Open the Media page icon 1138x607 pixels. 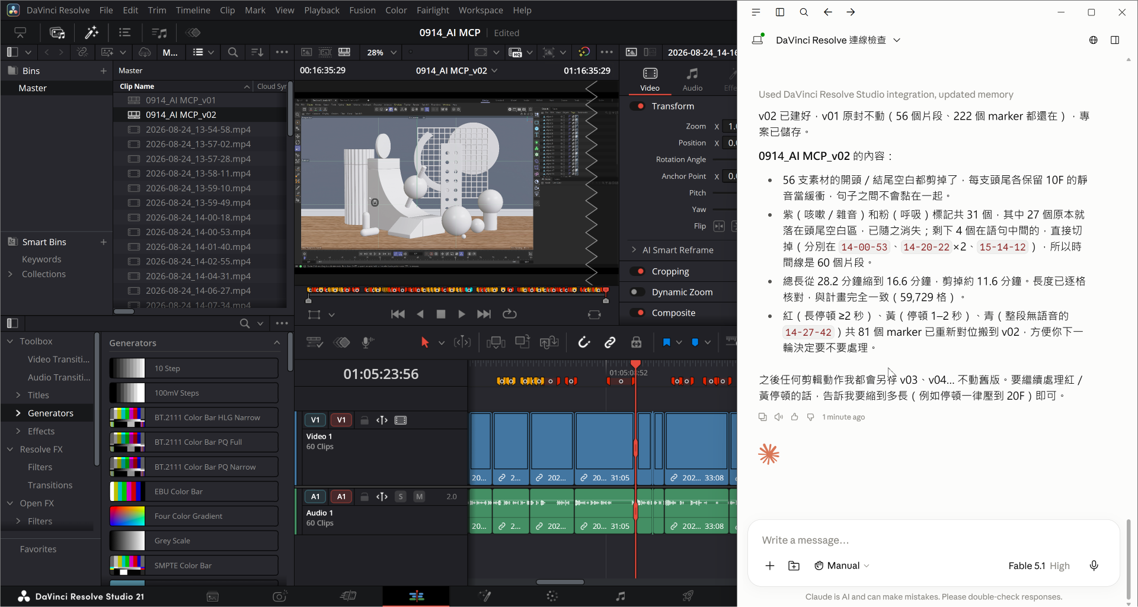(x=213, y=596)
